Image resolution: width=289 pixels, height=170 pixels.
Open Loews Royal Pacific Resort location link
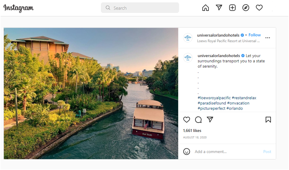click(x=228, y=41)
